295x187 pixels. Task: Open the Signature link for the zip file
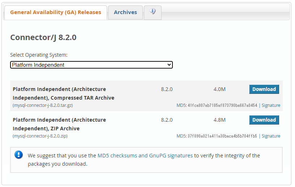click(271, 136)
